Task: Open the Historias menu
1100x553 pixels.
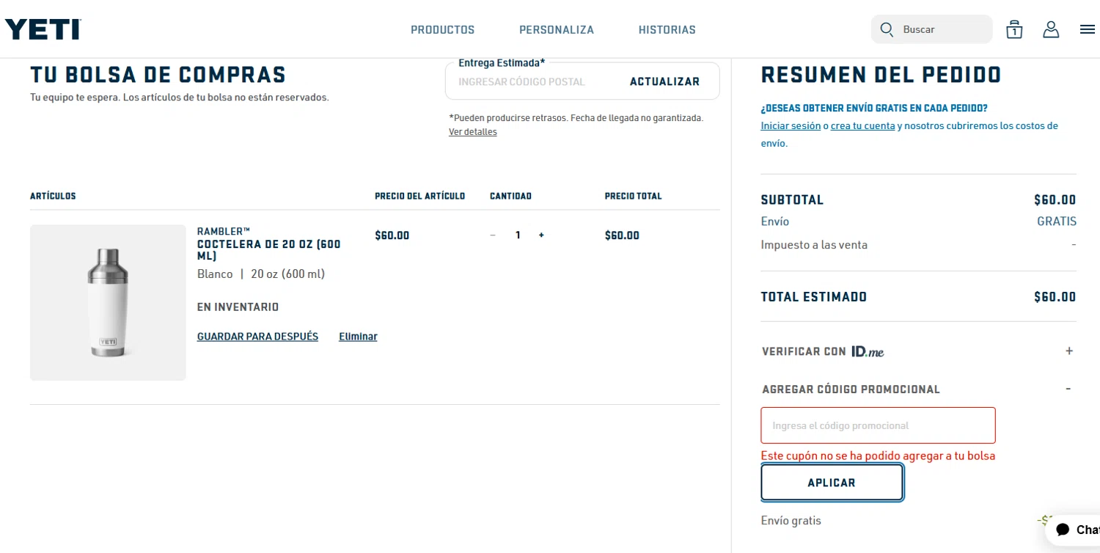Action: coord(667,30)
